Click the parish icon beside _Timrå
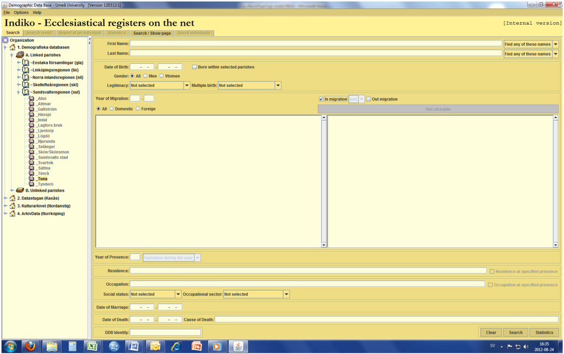The image size is (564, 354). pos(31,173)
